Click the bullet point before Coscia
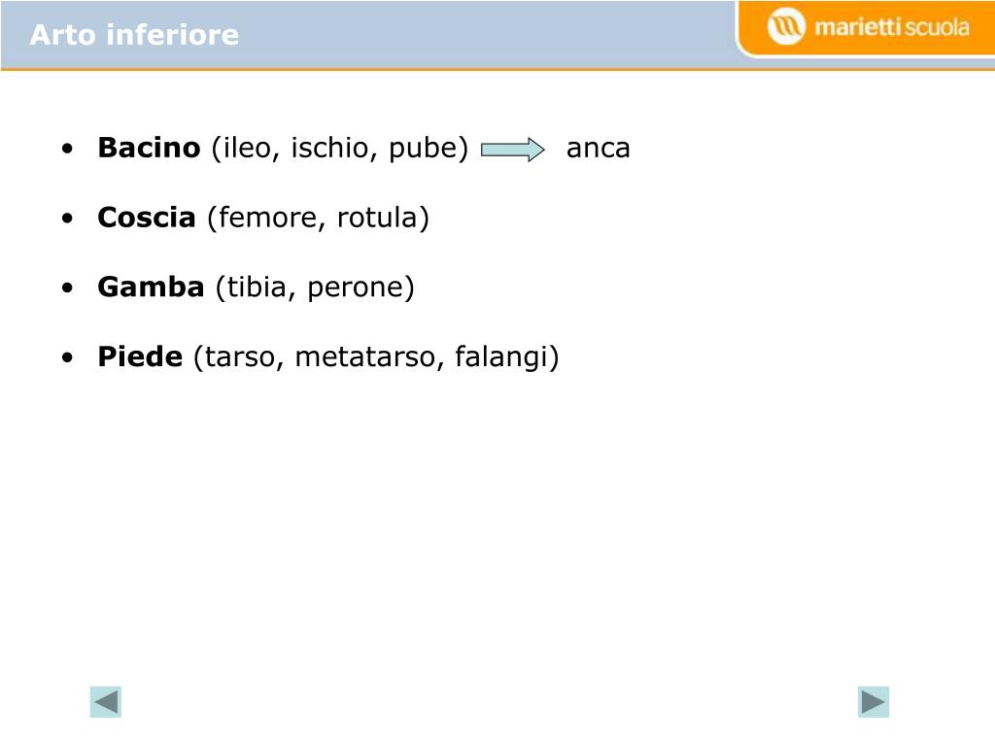 (68, 219)
